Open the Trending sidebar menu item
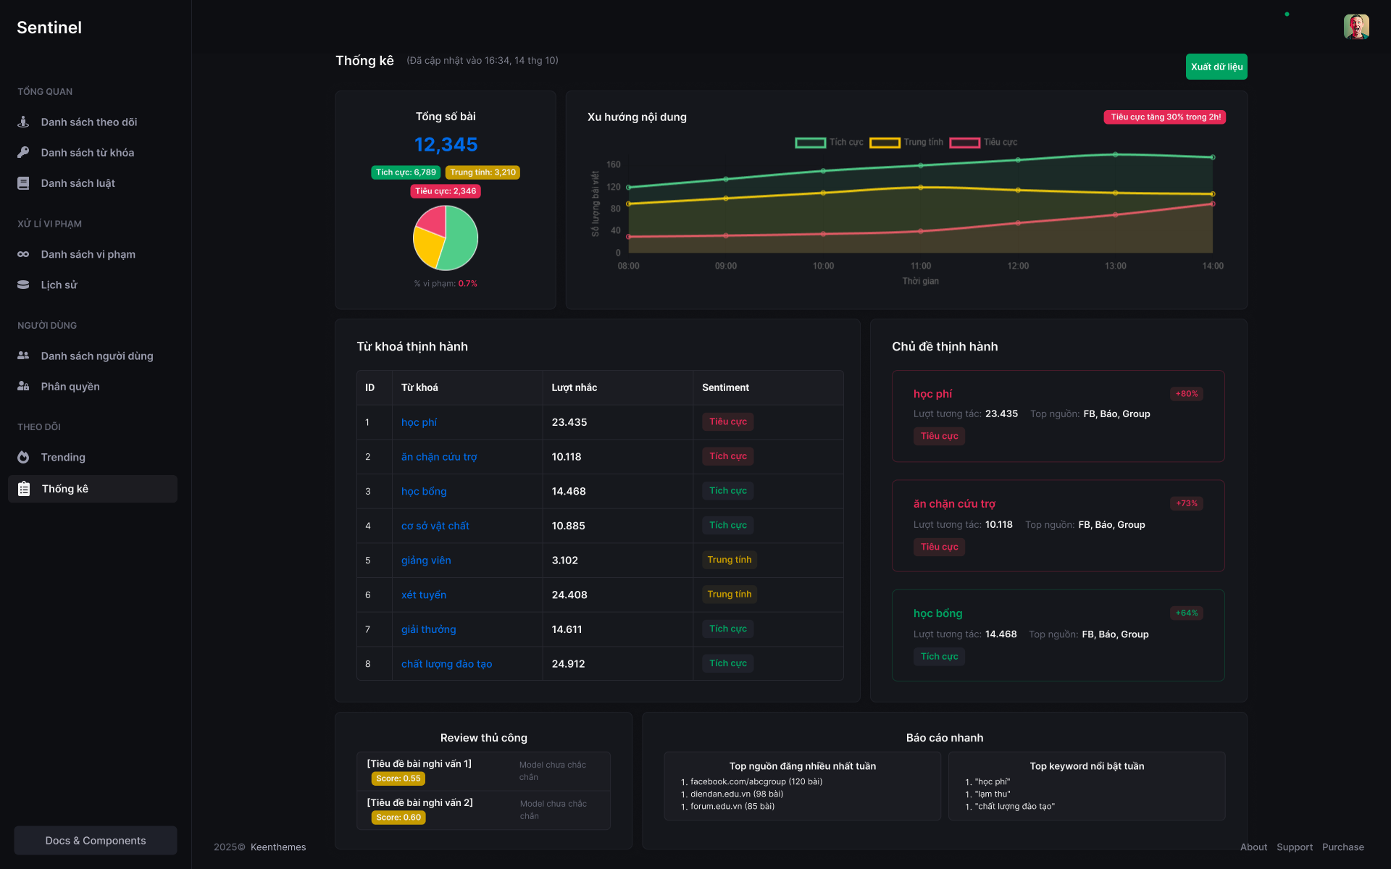 pos(63,457)
